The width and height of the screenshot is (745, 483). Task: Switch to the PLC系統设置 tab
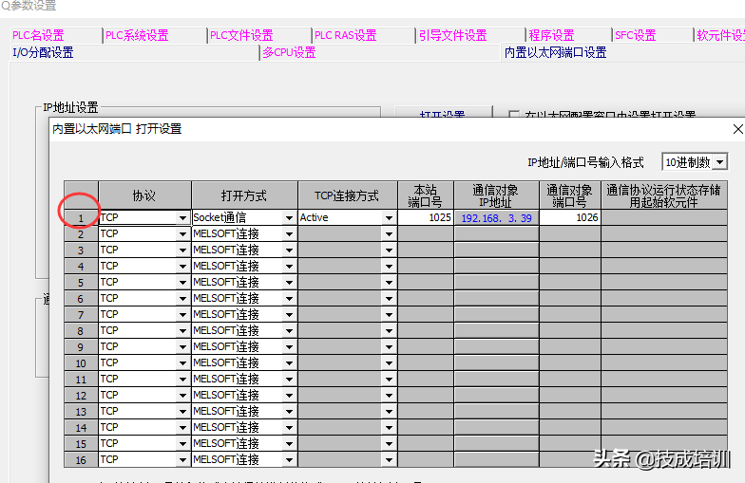[137, 35]
